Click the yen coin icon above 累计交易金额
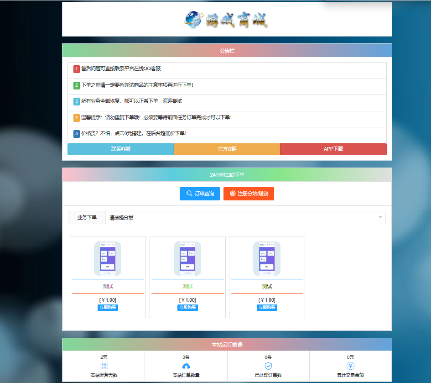Image resolution: width=431 pixels, height=383 pixels. tap(350, 366)
